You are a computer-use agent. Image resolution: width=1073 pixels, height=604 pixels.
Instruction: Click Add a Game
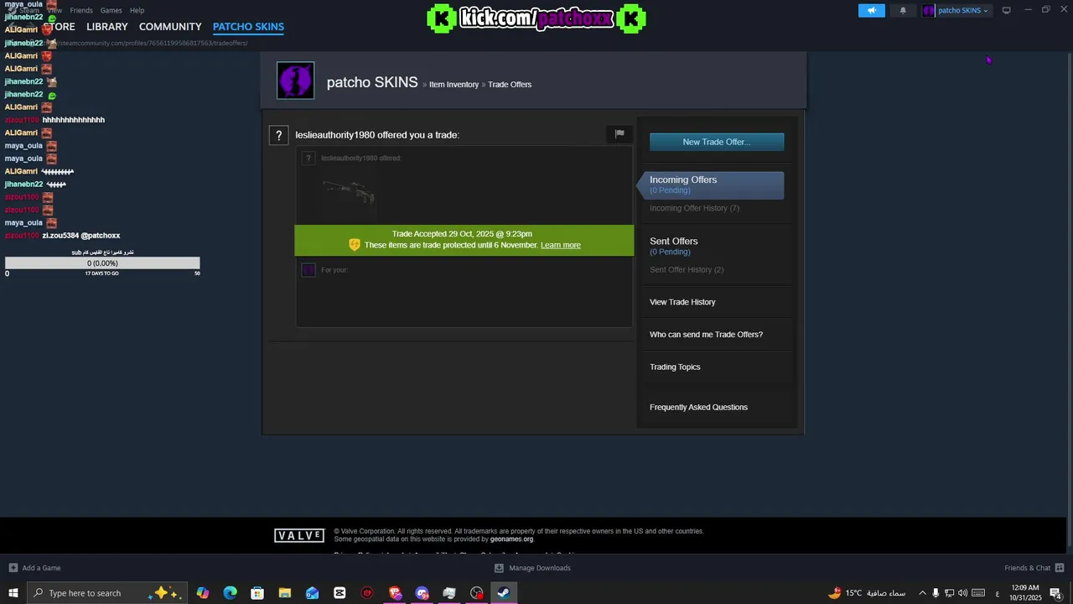tap(34, 568)
